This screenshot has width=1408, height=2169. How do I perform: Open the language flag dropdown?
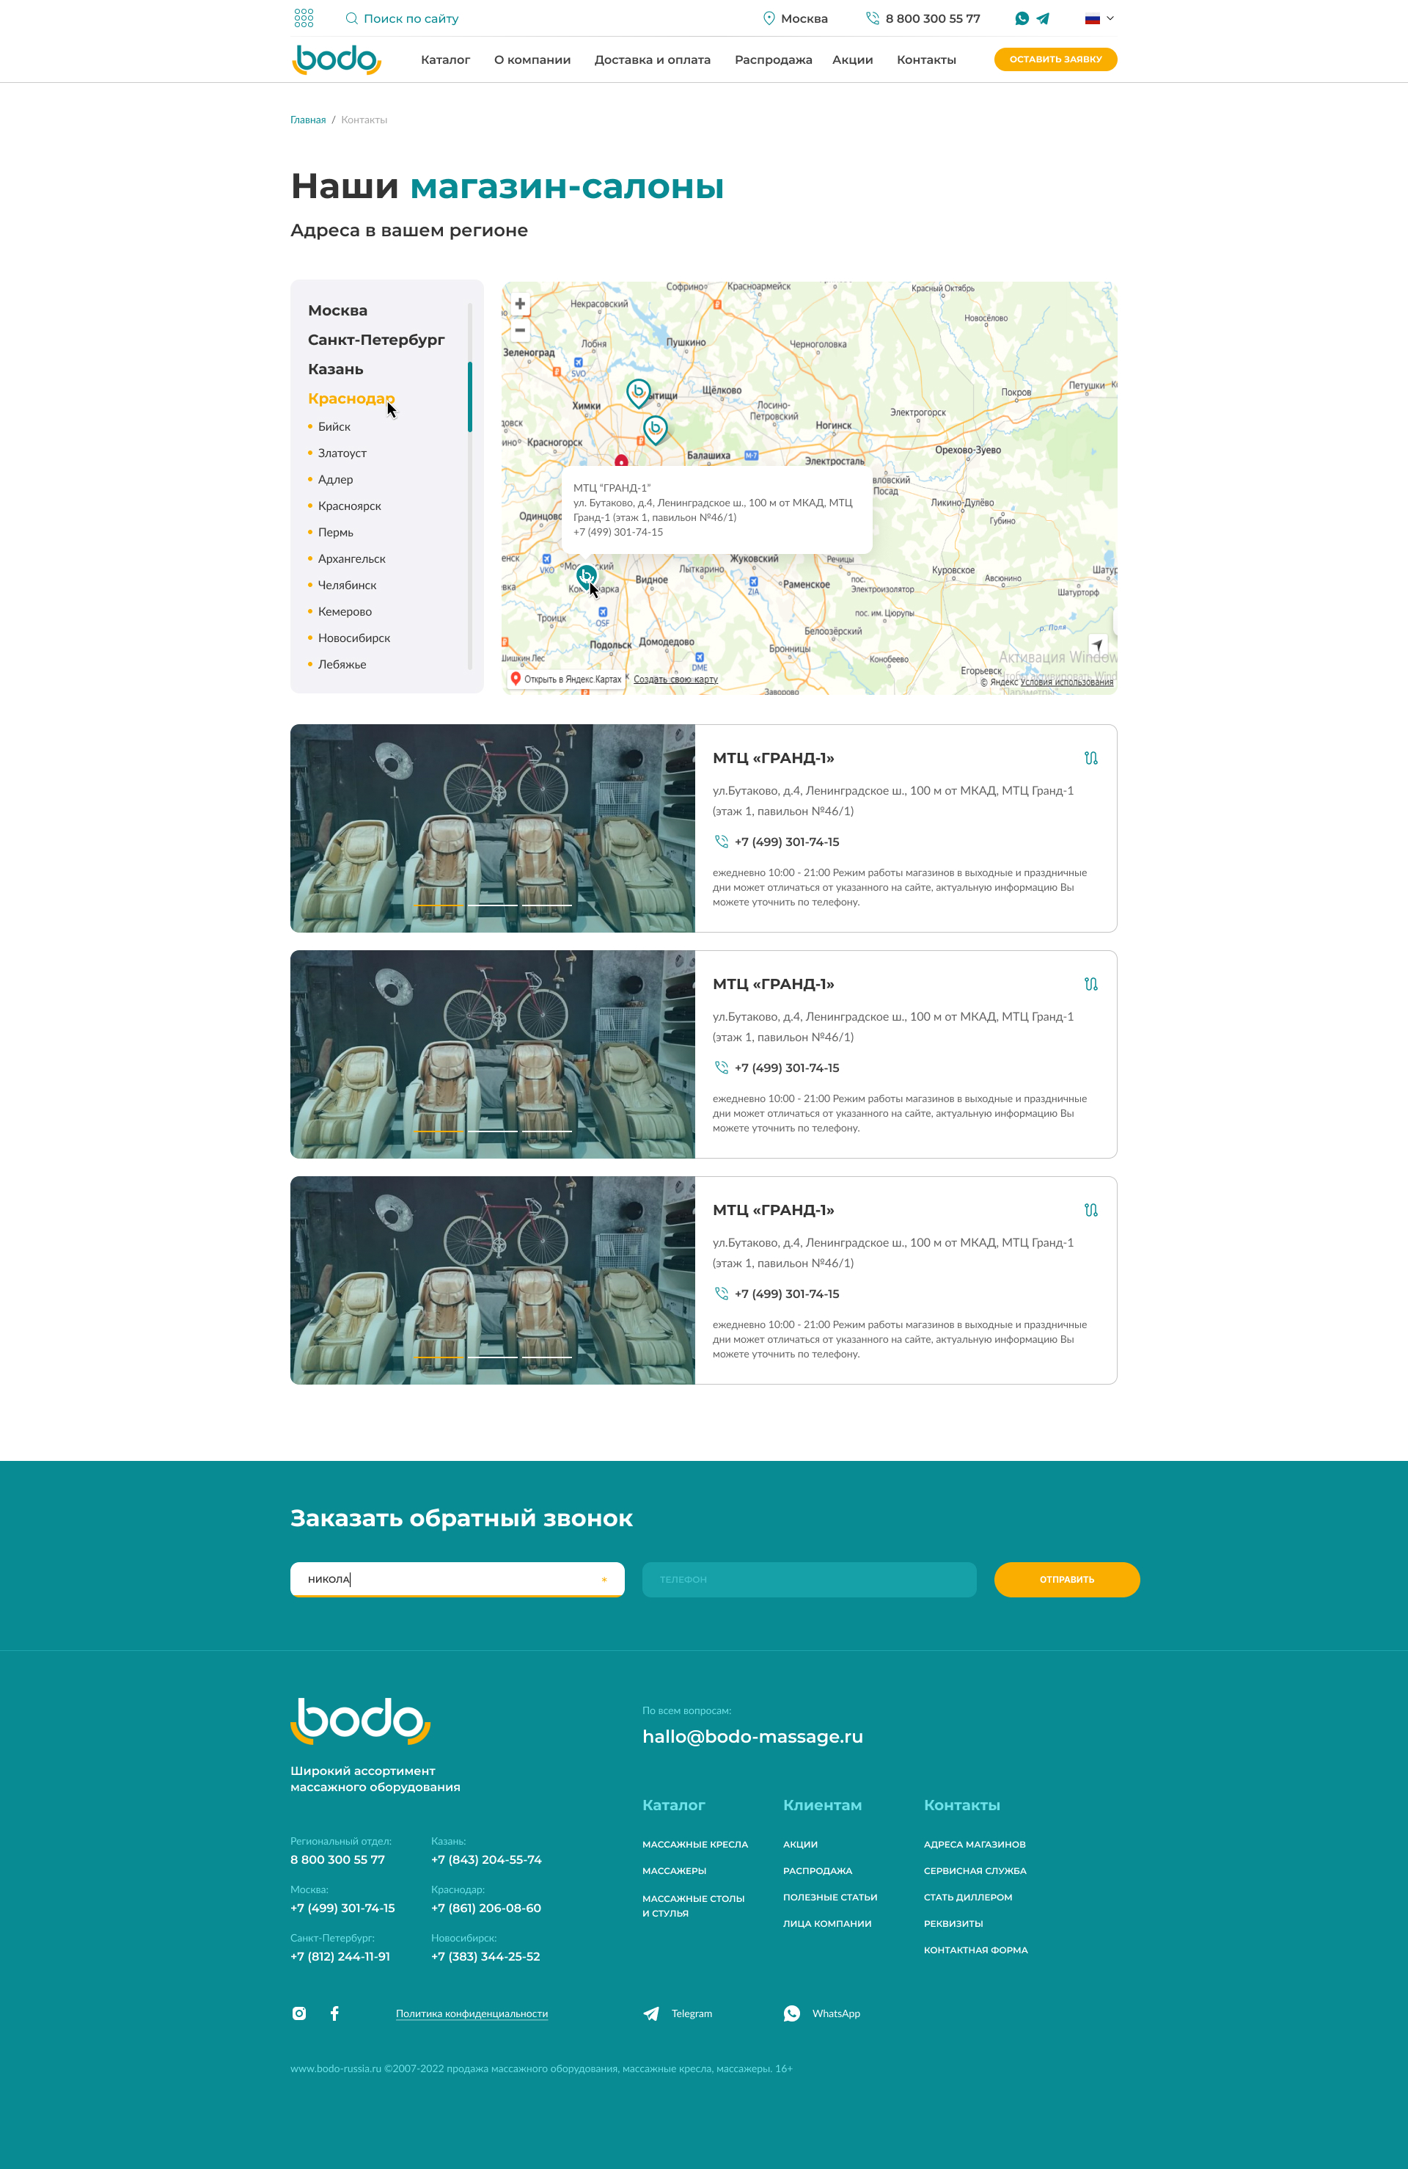click(1099, 18)
